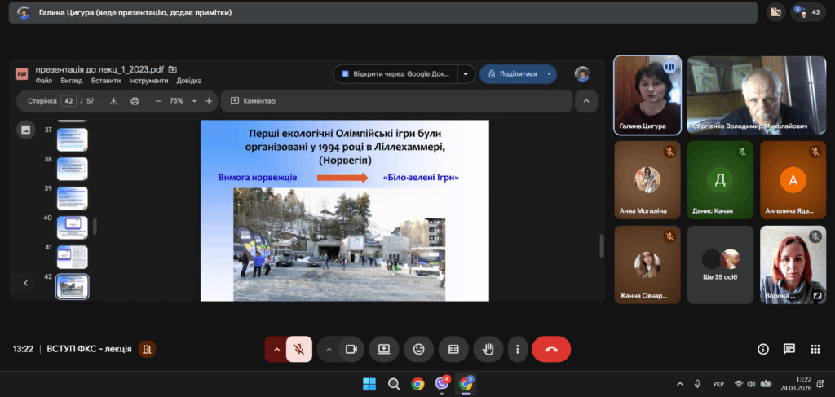Click the Коментар button

coord(253,101)
